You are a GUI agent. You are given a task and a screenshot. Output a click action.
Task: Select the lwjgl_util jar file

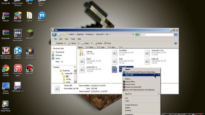pyautogui.click(x=155, y=61)
